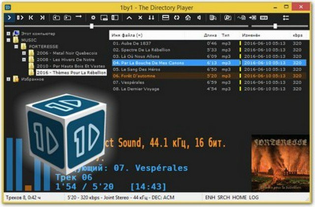Collapse the MUSIC folder tree node
The image size is (315, 207).
9,40
